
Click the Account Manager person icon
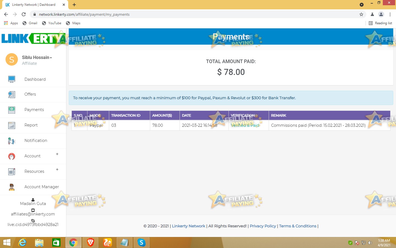point(12,187)
